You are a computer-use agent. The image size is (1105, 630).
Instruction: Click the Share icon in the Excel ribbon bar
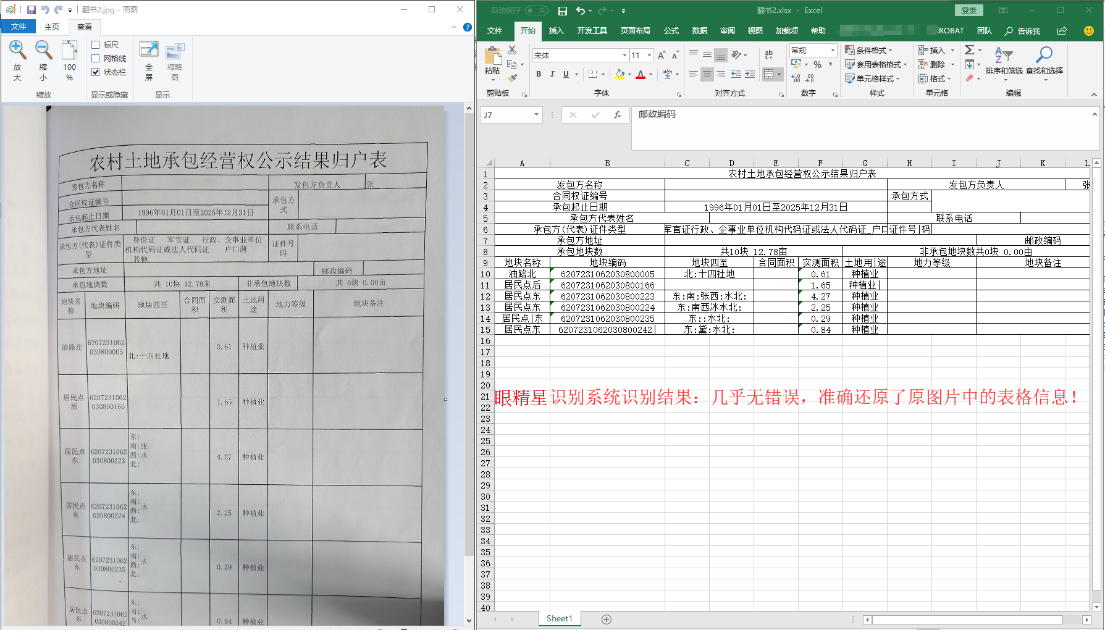point(1062,31)
